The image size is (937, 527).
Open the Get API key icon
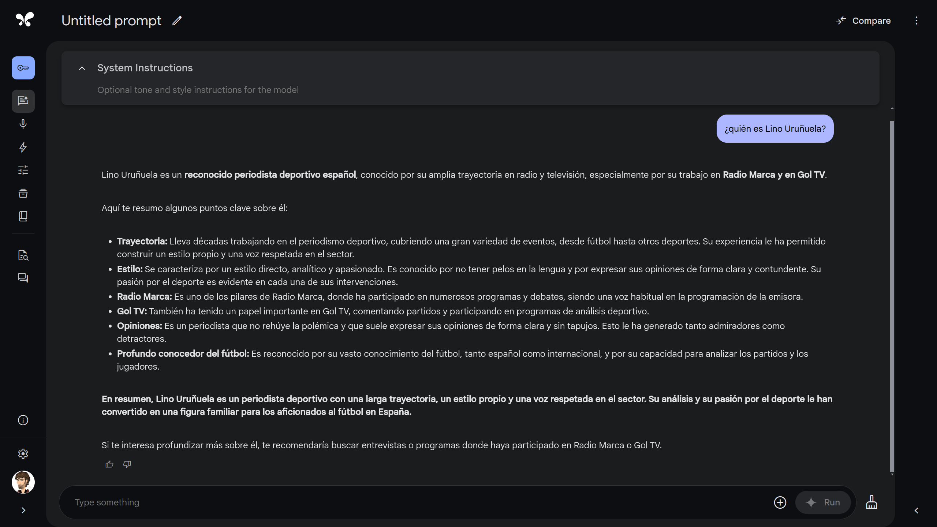(x=23, y=68)
